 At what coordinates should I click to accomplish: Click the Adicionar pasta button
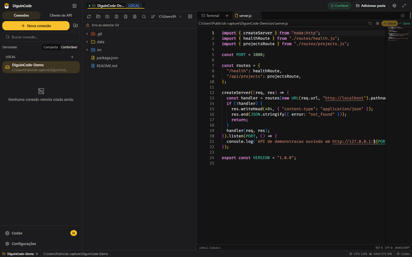click(x=371, y=6)
